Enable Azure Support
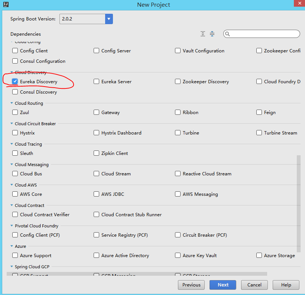Viewport: 305px width, 295px height. [15, 255]
